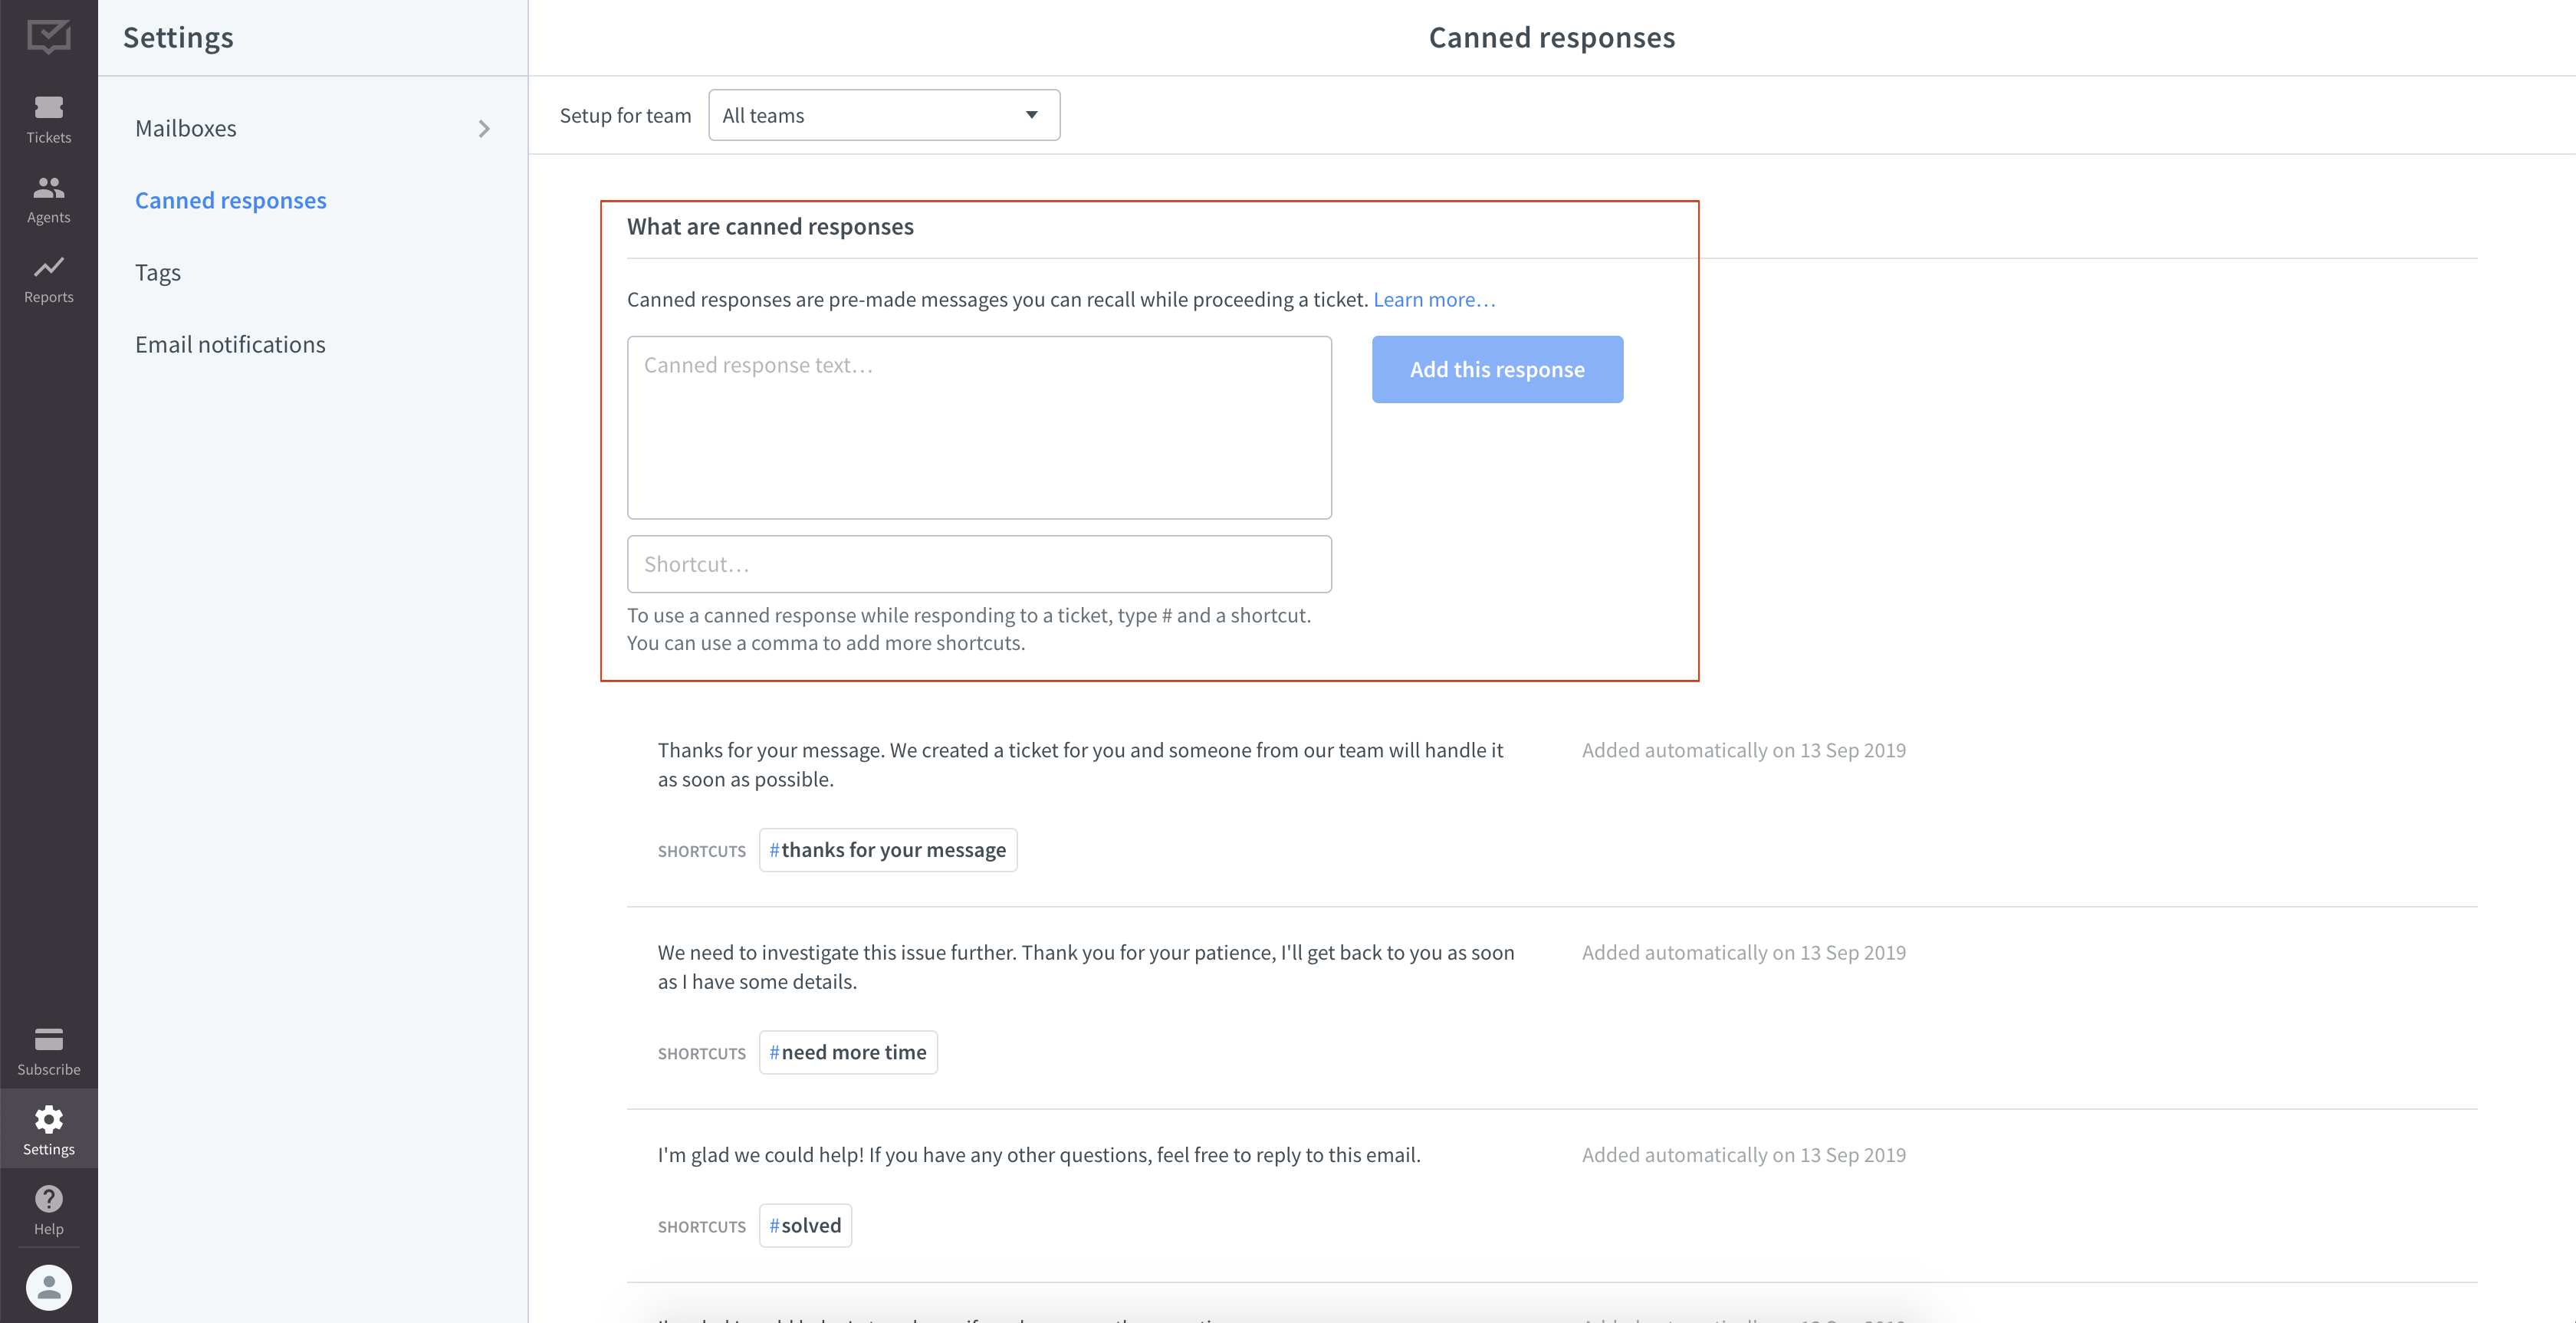
Task: Click the Add this response button
Action: [1498, 368]
